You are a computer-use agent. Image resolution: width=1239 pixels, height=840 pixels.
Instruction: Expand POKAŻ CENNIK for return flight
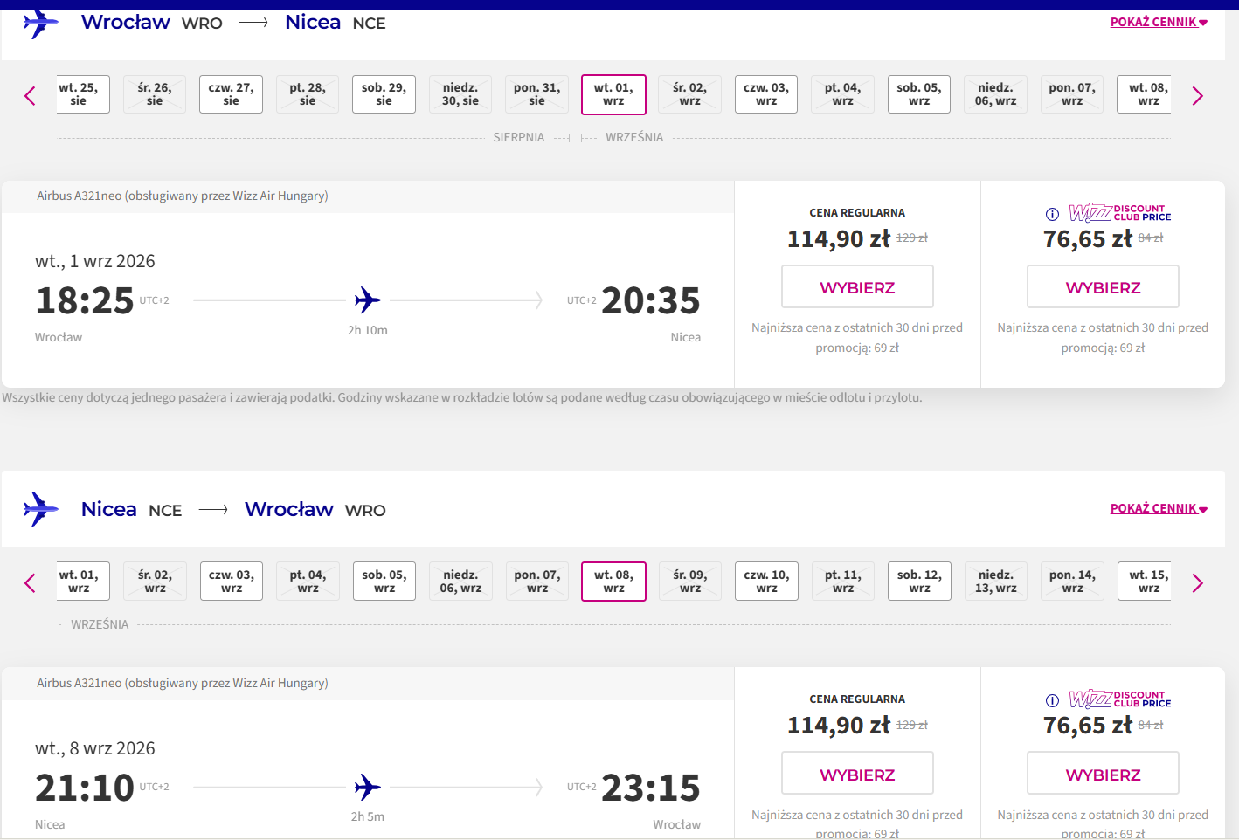click(x=1159, y=508)
